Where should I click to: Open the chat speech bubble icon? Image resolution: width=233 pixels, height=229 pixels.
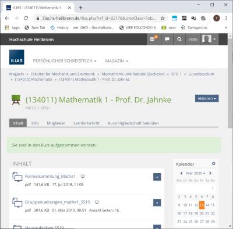tap(167, 40)
